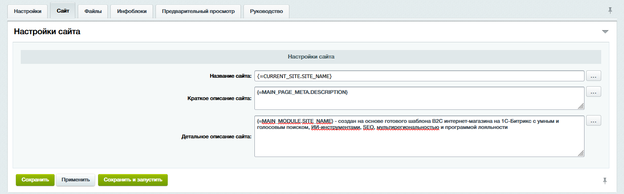Switch to the Настройки tab
Screen dimensions: 624x194
(28, 11)
